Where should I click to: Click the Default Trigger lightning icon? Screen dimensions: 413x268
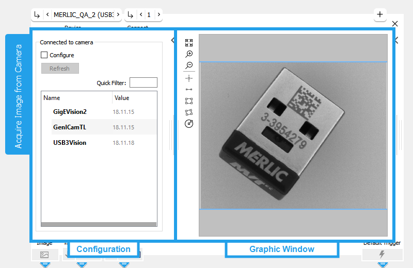[x=382, y=255]
